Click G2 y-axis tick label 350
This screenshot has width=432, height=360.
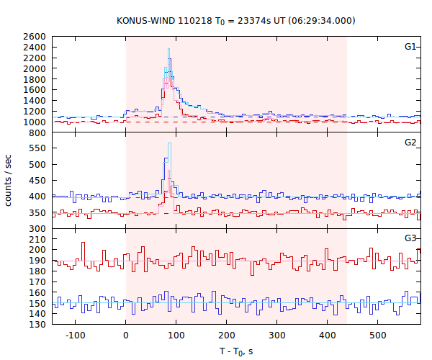coord(37,213)
